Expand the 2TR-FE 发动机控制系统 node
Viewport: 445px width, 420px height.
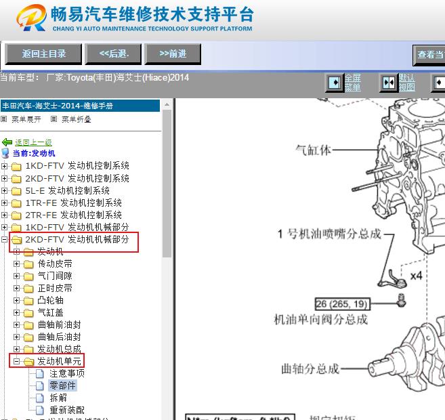coord(4,215)
